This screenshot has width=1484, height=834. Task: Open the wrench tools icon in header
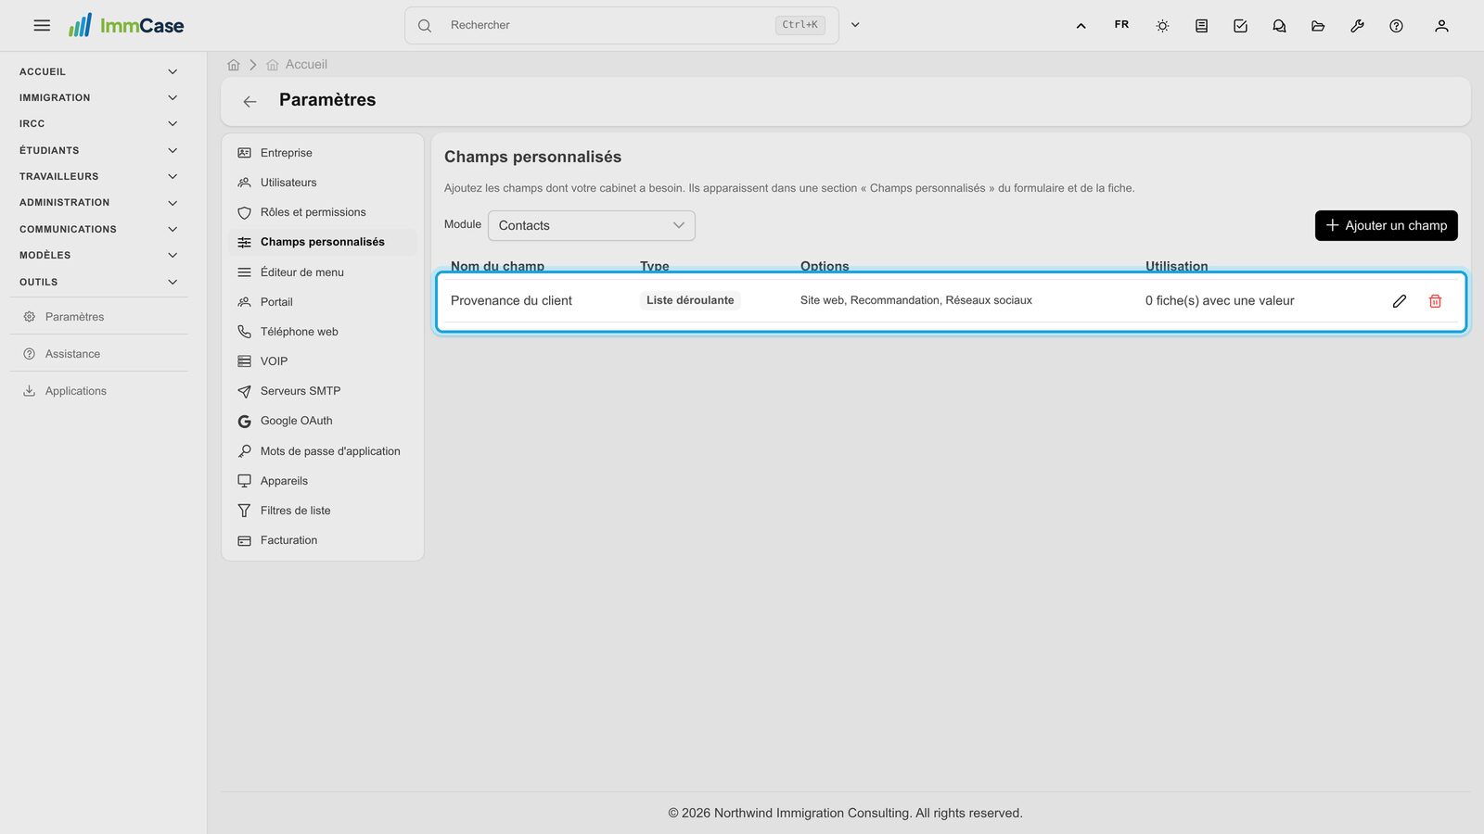[1357, 26]
